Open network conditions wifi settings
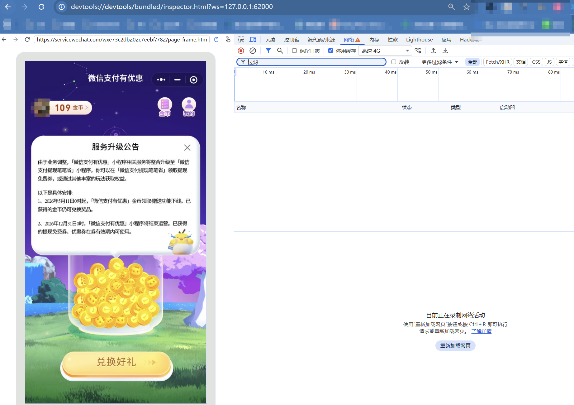This screenshot has height=405, width=574. [418, 51]
